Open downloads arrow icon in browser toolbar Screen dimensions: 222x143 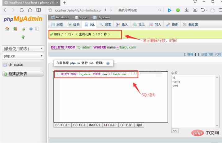tap(187, 10)
